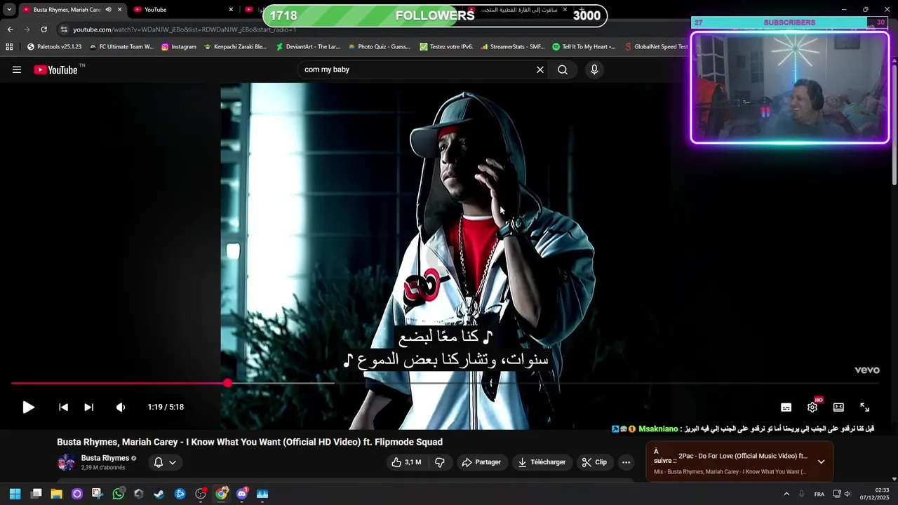
Task: Open system volume from the tray
Action: (x=848, y=494)
